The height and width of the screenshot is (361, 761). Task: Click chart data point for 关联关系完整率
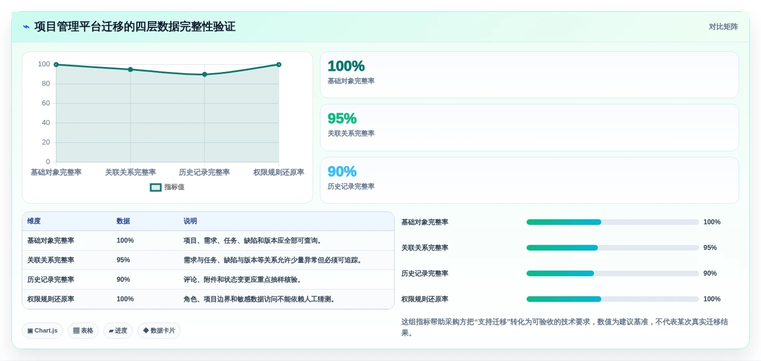[x=131, y=70]
